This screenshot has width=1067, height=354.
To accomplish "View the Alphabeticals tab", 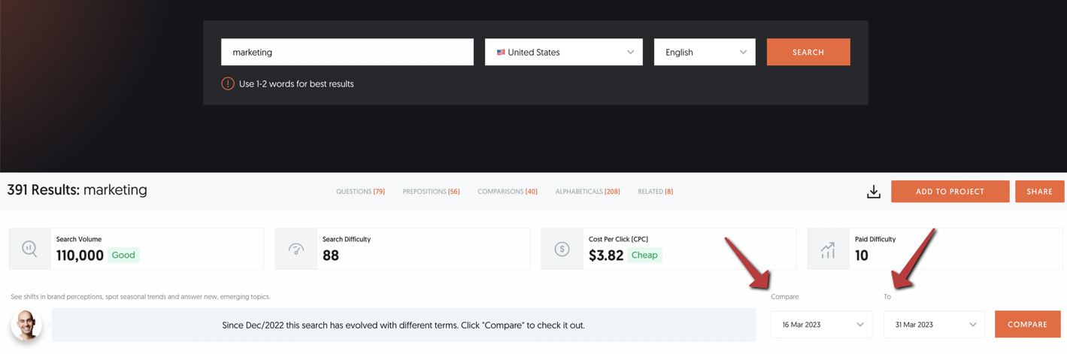I will (x=587, y=192).
